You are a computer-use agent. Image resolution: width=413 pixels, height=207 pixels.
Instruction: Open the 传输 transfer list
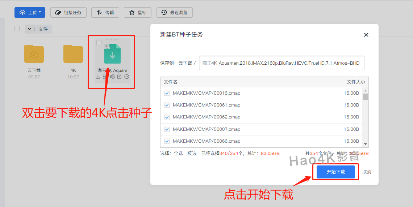click(x=105, y=13)
